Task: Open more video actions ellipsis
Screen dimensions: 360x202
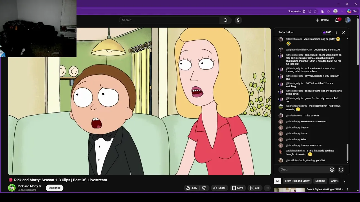Action: pos(267,188)
